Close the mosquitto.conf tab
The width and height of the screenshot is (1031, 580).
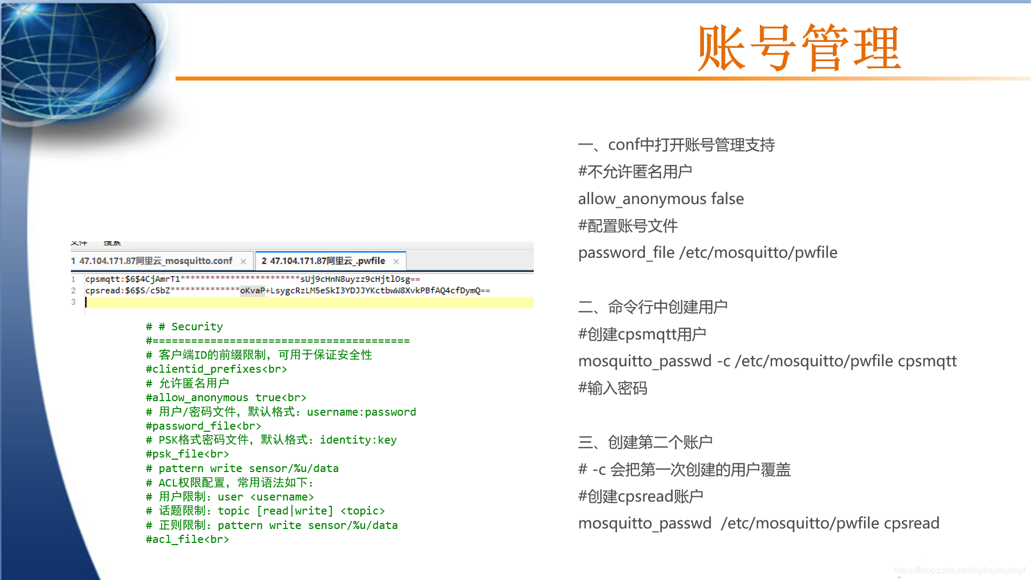pos(243,262)
